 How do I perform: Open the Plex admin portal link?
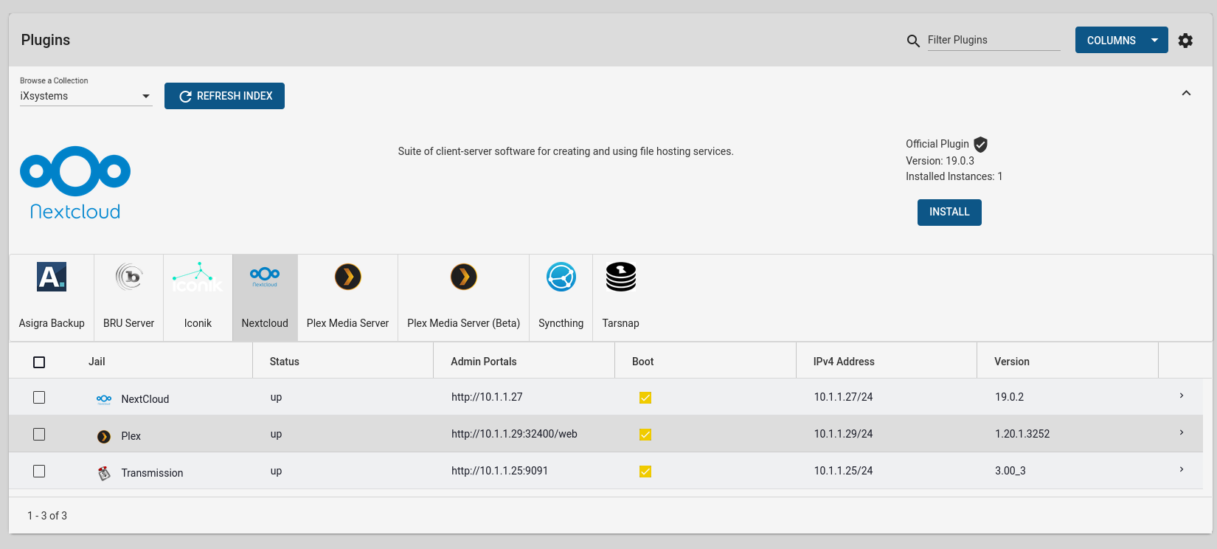point(514,434)
